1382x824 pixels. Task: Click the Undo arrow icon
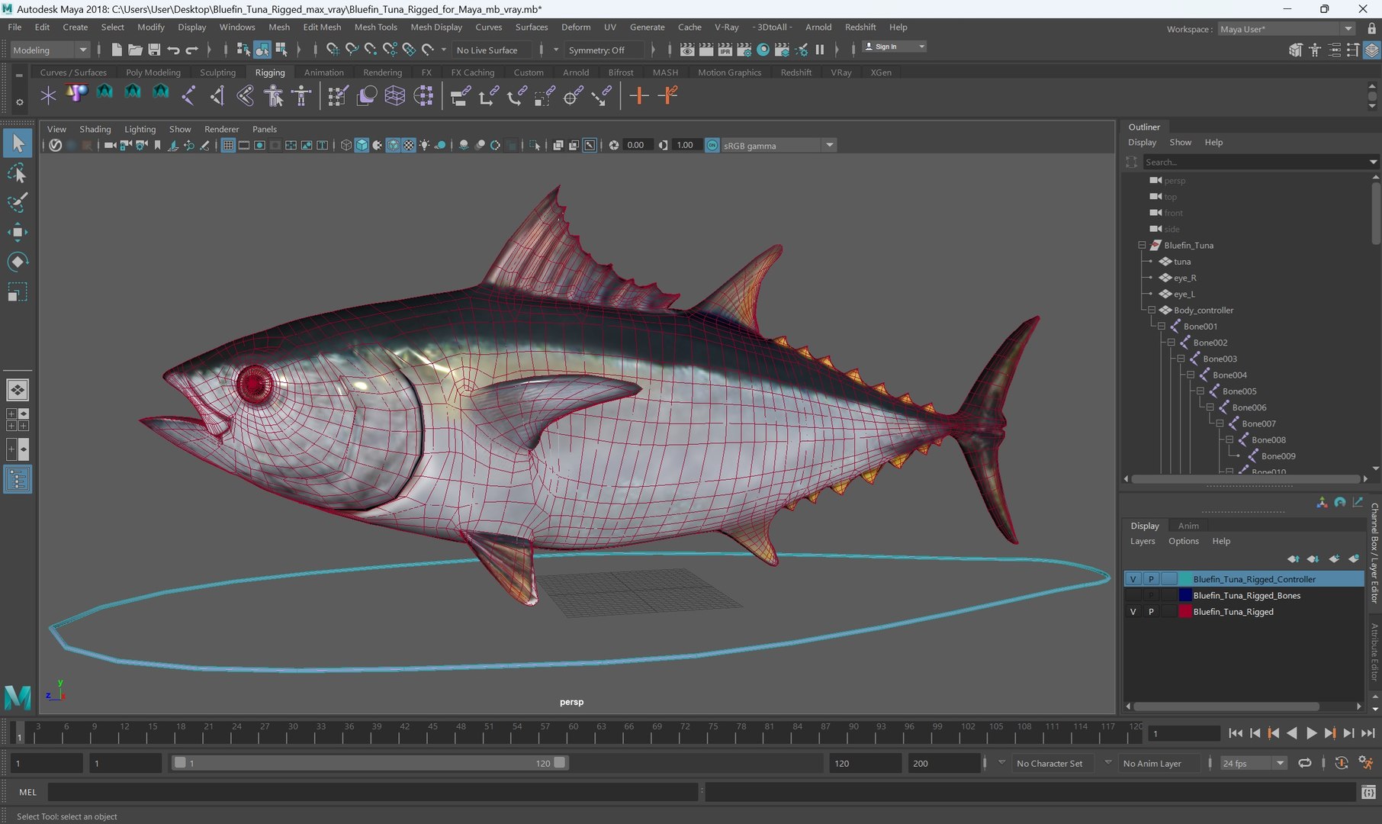point(173,50)
